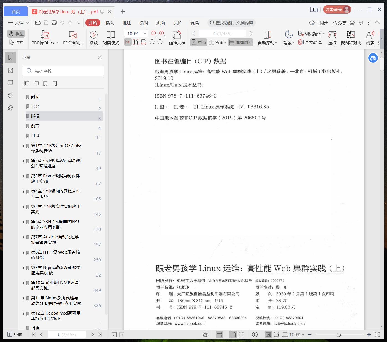
Task: Enter 阅读模式 reading mode
Action: point(111,38)
